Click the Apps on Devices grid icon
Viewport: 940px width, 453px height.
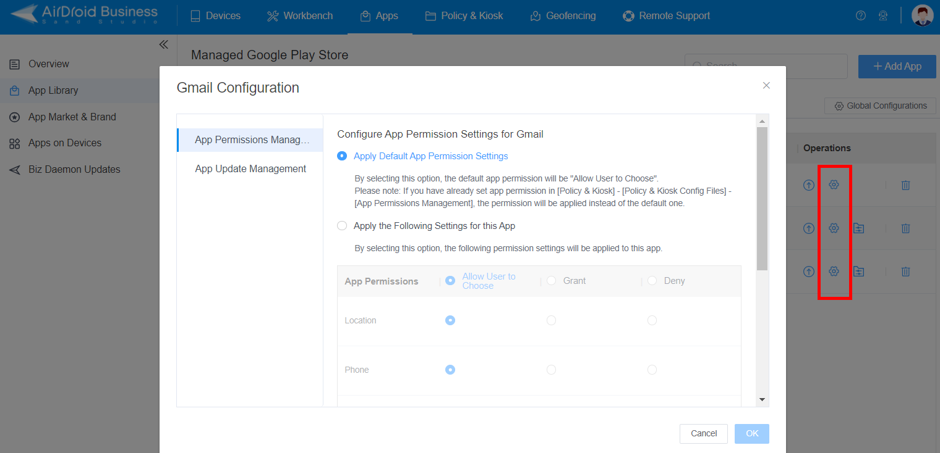tap(15, 144)
